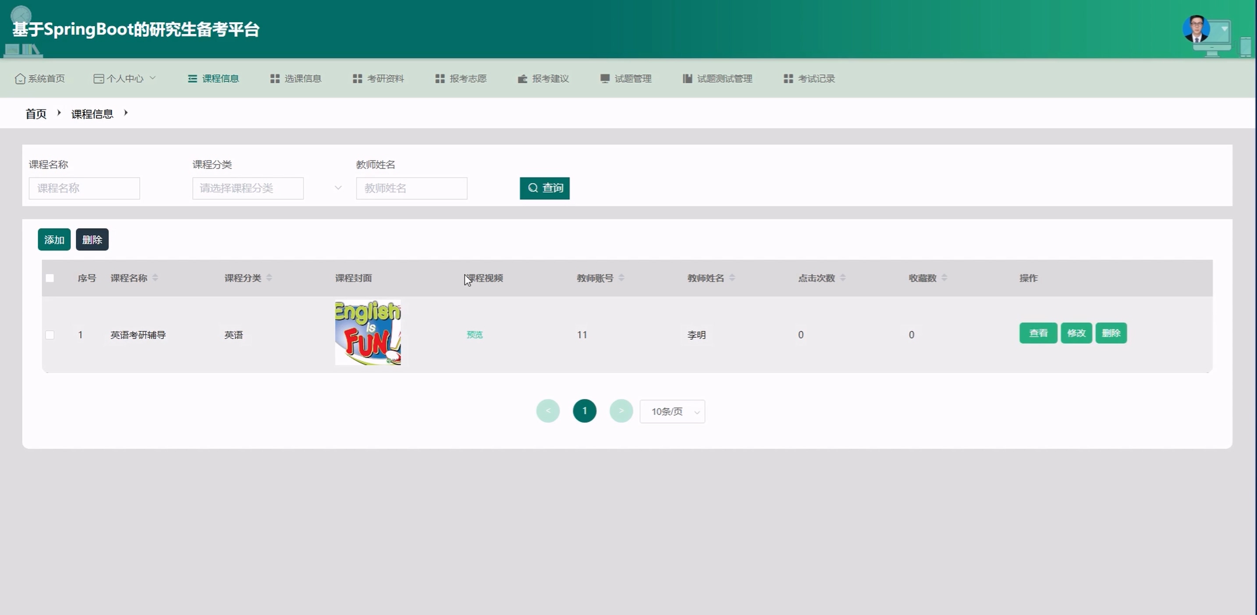Click the home icon beside 系统首页
The image size is (1257, 615).
[20, 78]
